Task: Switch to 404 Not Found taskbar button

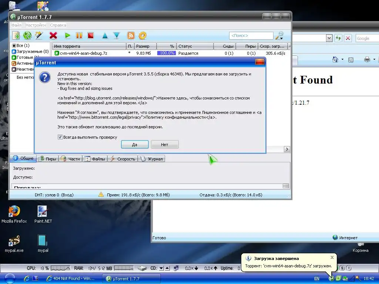Action: click(x=70, y=278)
